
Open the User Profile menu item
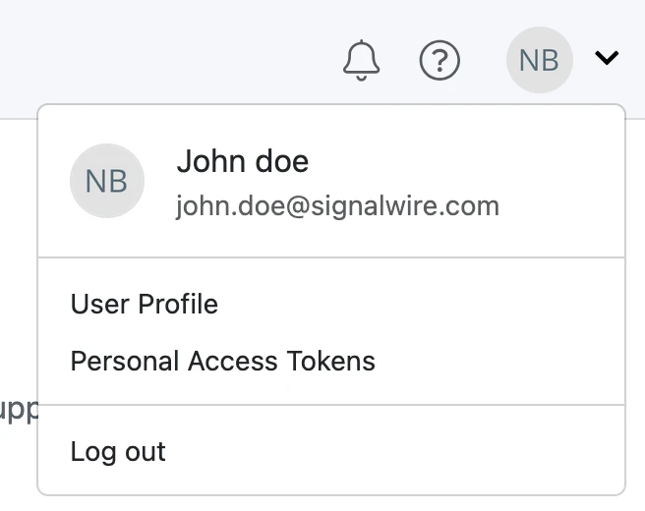145,304
